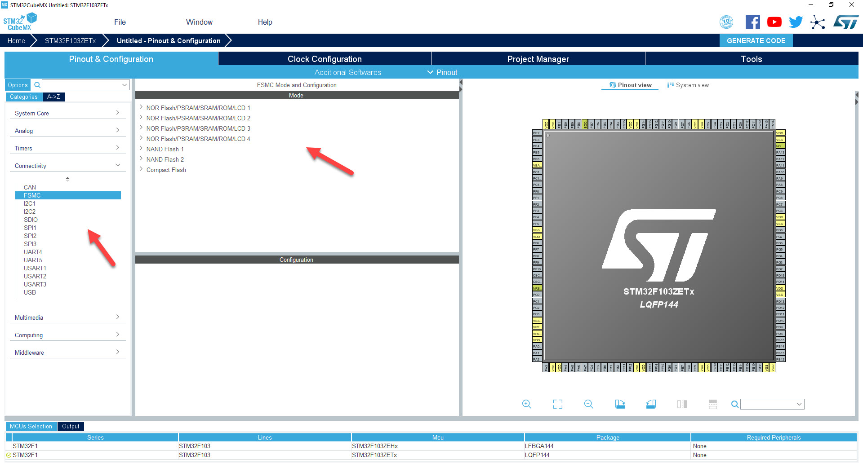Viewport: 863px width, 467px height.
Task: Open the File menu
Action: pos(120,22)
